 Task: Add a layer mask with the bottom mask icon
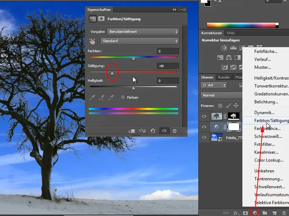[x=245, y=213]
